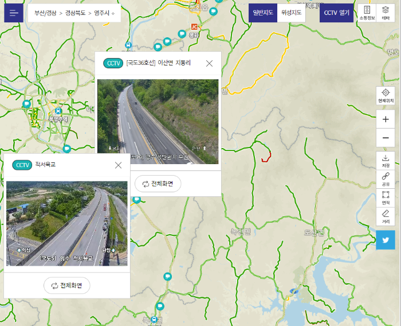Select the 면적 area measure tool
401x326 pixels.
[386, 198]
